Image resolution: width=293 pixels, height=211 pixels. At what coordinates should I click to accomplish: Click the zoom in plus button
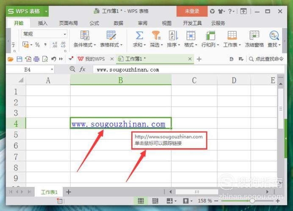click(278, 201)
